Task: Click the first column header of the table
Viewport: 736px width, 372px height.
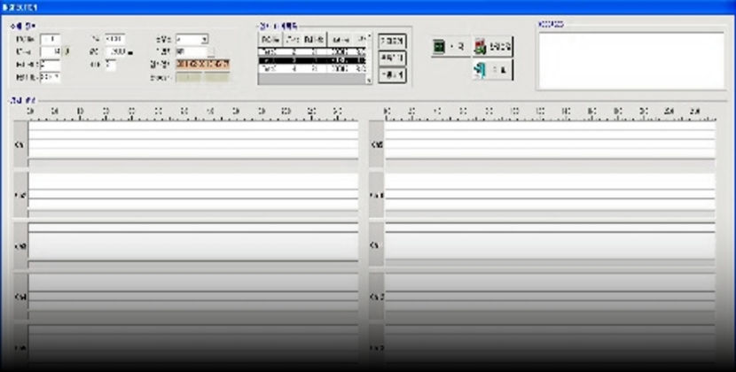Action: tap(270, 40)
